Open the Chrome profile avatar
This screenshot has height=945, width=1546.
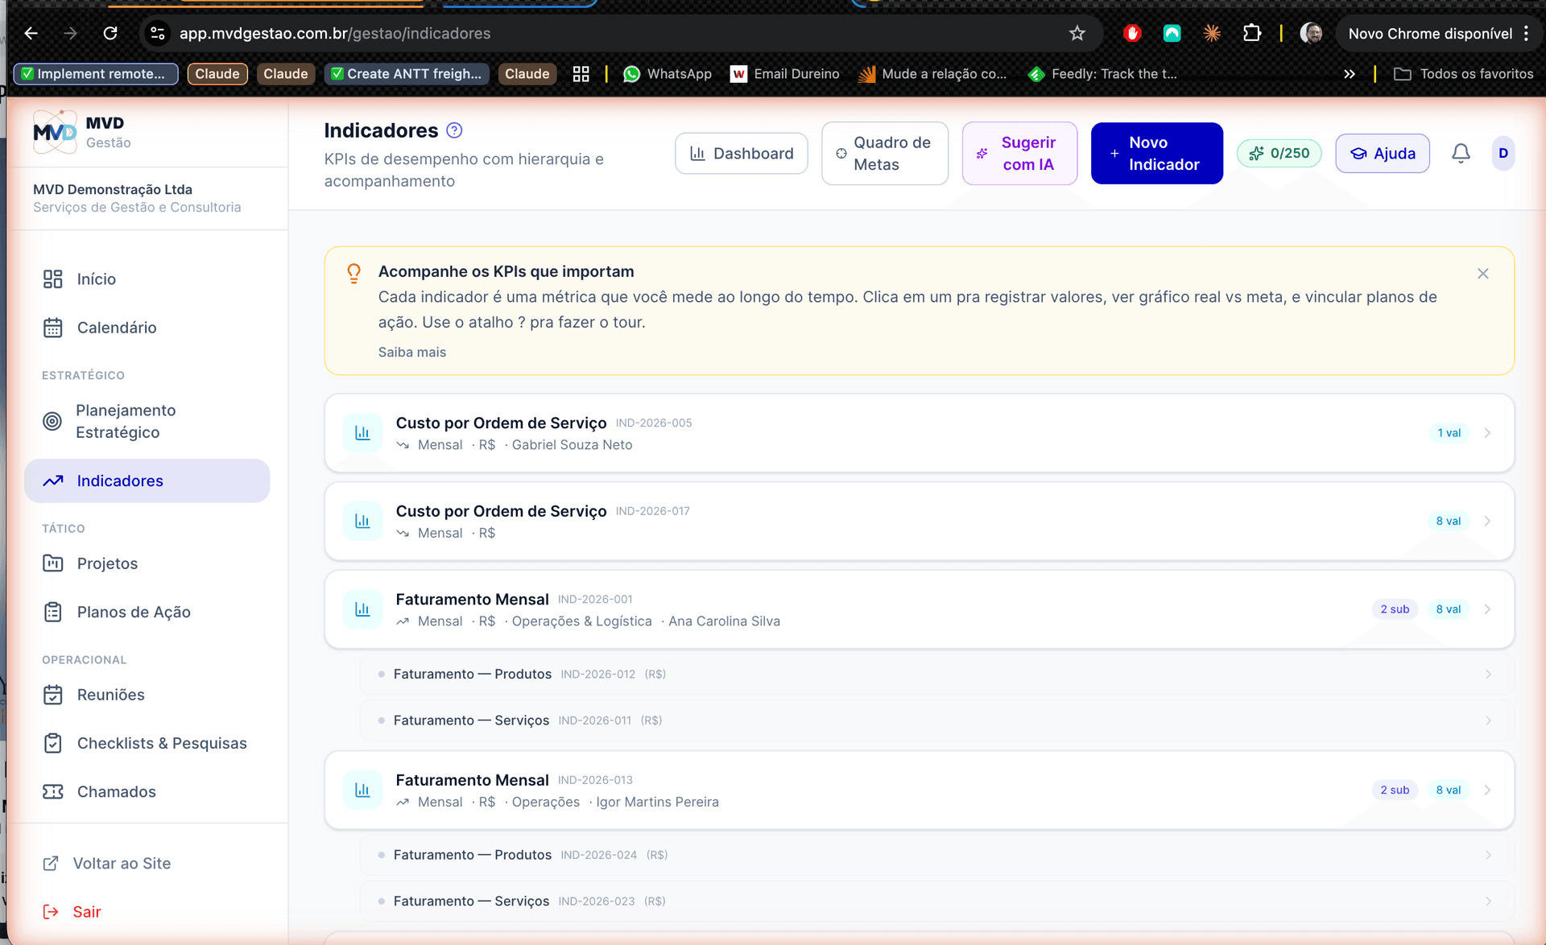(x=1311, y=33)
